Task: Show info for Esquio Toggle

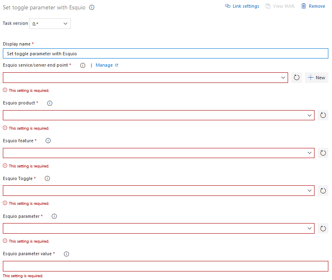Action: pyautogui.click(x=47, y=178)
